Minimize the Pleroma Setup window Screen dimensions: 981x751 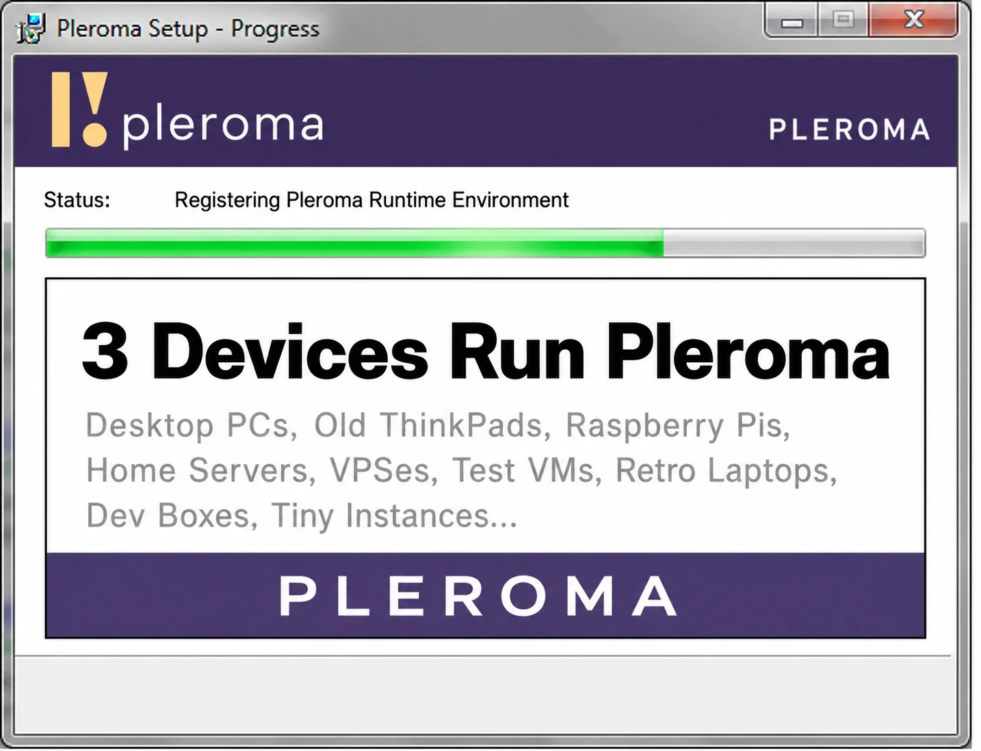pyautogui.click(x=792, y=21)
